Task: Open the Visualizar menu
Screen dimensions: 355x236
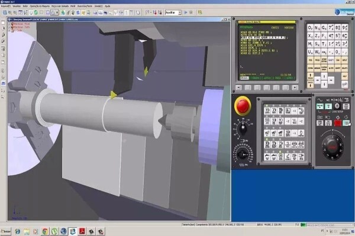Action: click(17, 6)
